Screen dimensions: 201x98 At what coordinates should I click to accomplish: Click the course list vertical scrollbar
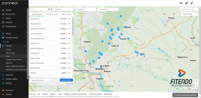click(73, 27)
